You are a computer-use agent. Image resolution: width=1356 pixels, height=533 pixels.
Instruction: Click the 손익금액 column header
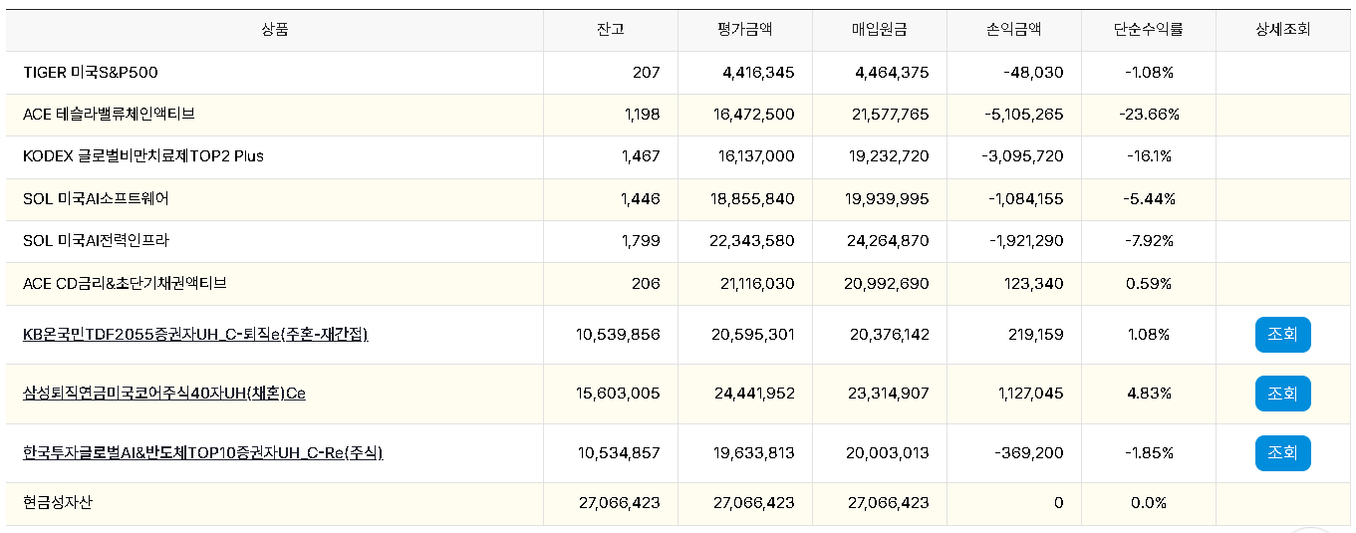1013,30
